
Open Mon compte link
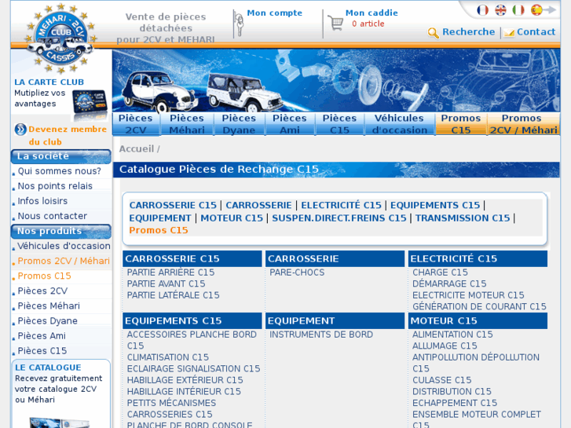tap(275, 13)
